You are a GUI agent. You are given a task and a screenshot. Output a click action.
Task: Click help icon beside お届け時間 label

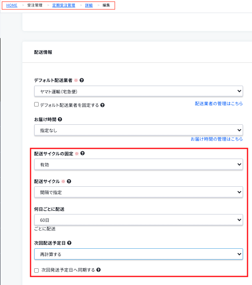click(60, 119)
